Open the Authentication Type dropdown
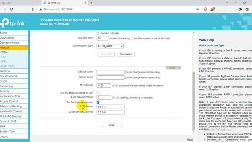Viewport: 252px width, 142px height. (x=110, y=46)
